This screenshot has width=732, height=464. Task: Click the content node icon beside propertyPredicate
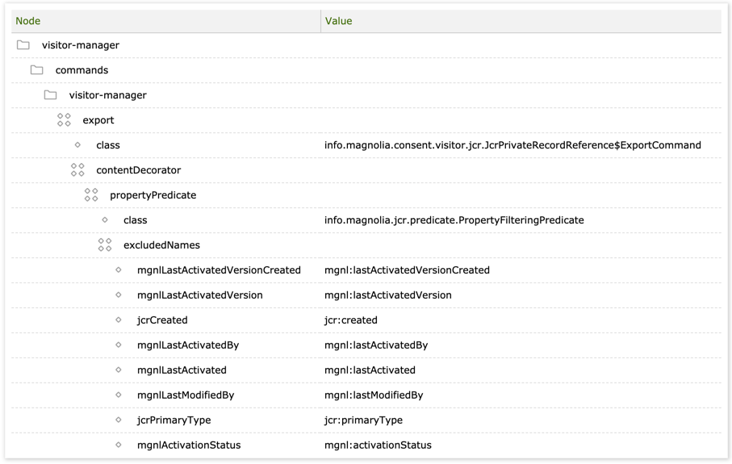[91, 195]
